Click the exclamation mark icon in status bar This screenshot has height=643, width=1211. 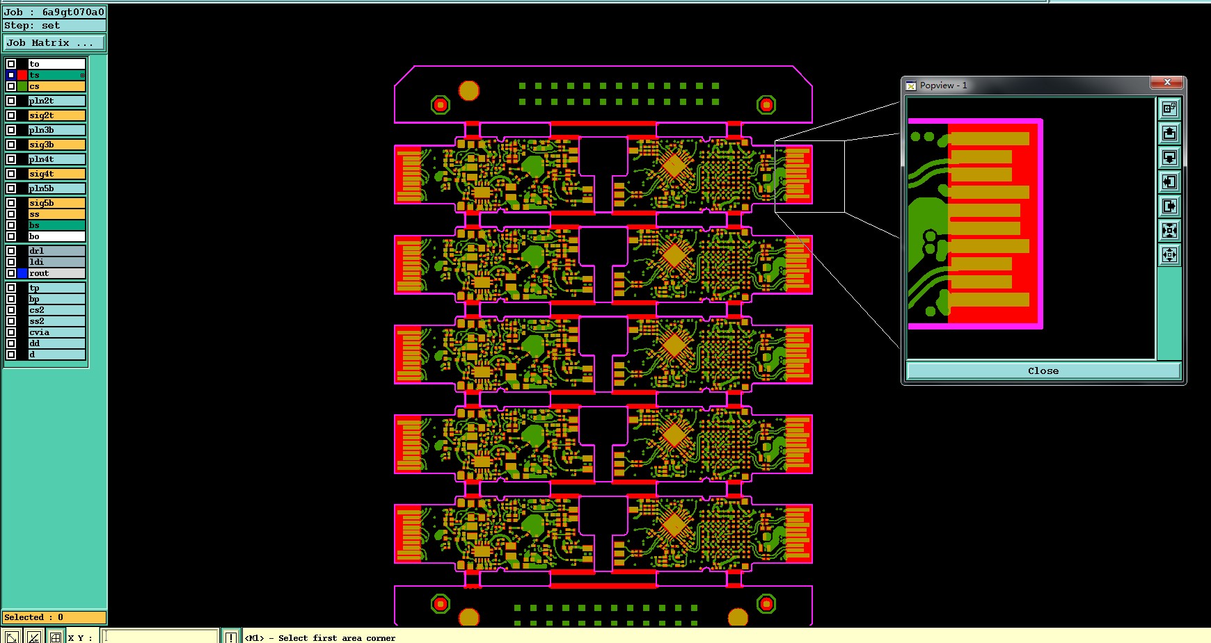[230, 637]
